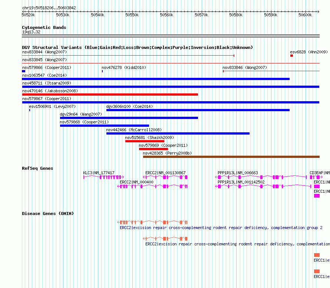Screen dimensions: 330x288
Task: Select the ERCC2|NM_000400 gene label
Action: click(136, 182)
